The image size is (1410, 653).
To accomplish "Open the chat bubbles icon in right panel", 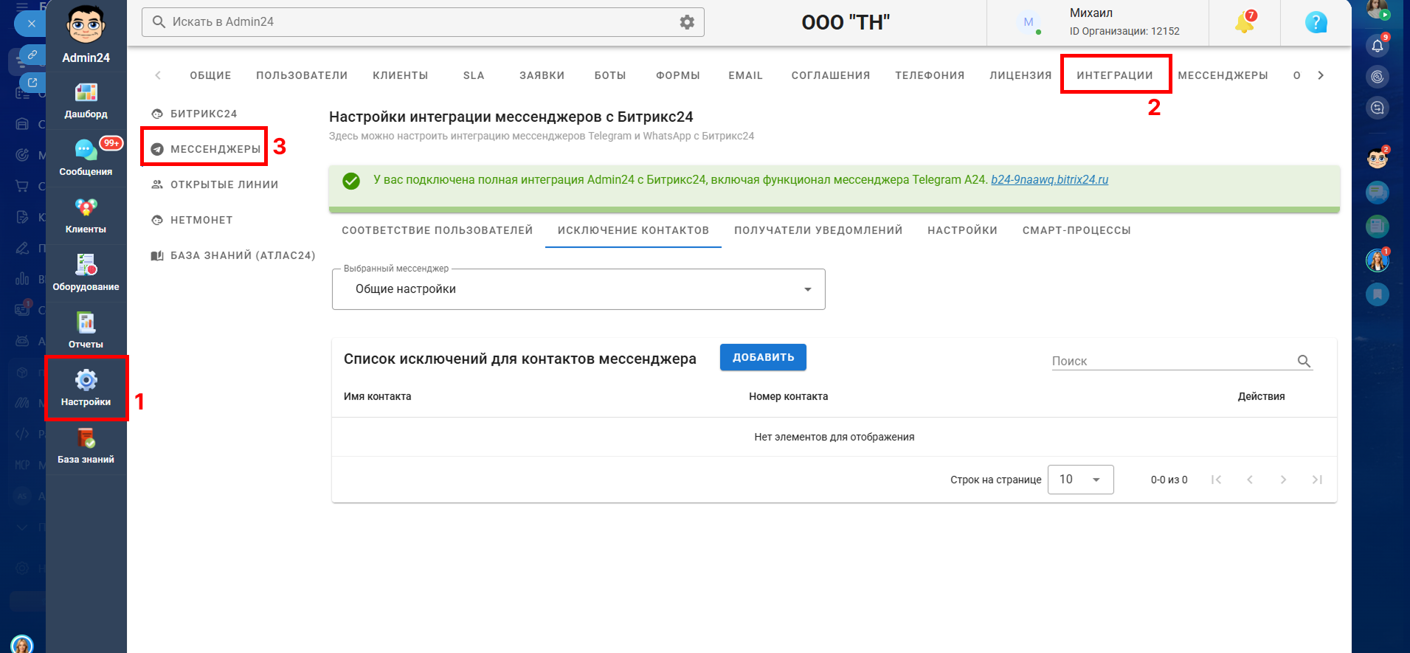I will point(1378,193).
